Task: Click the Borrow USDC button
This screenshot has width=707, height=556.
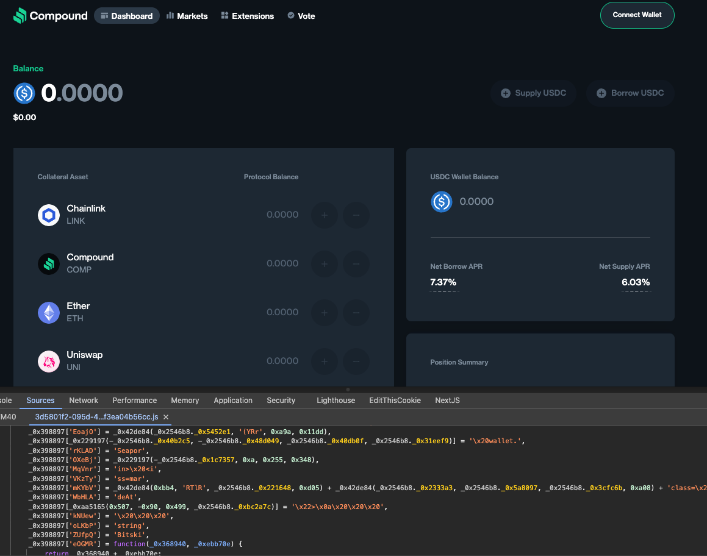Action: click(630, 93)
